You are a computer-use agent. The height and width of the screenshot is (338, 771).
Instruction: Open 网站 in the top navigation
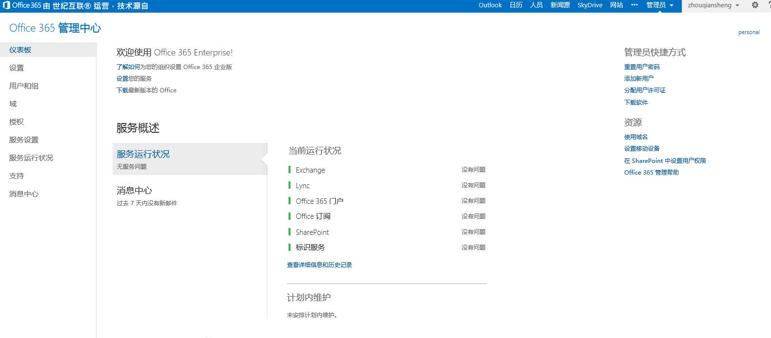617,5
